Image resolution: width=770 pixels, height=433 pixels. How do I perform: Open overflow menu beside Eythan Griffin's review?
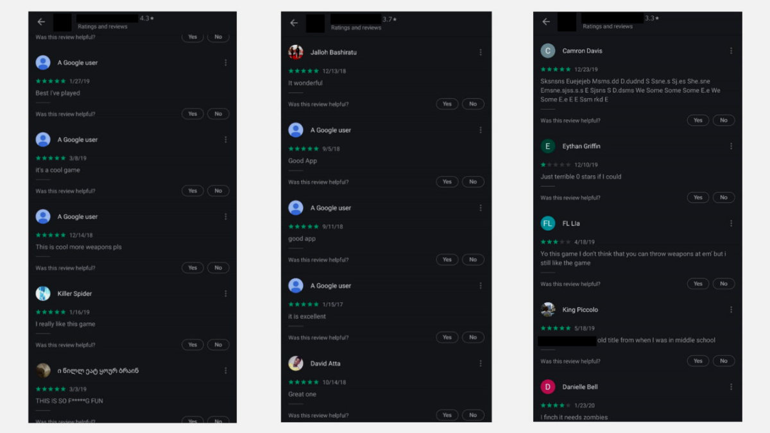[730, 146]
